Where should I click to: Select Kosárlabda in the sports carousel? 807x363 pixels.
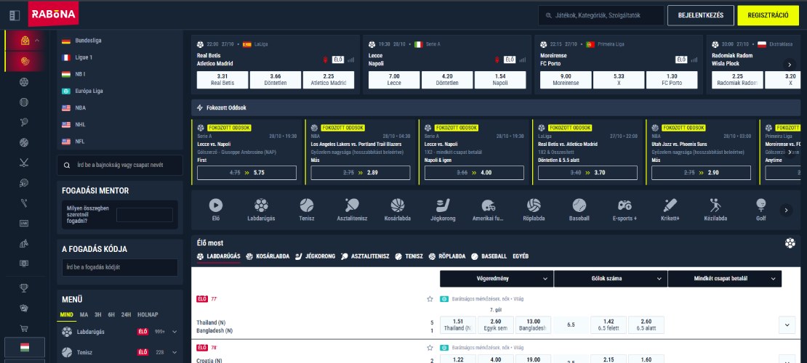(x=398, y=210)
